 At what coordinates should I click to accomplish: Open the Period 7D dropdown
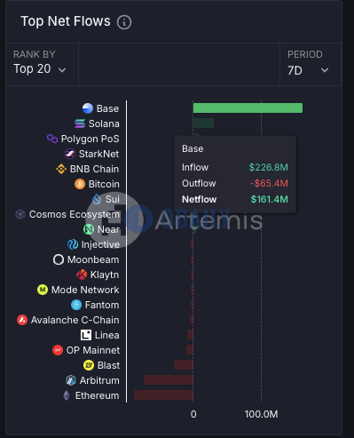click(308, 70)
